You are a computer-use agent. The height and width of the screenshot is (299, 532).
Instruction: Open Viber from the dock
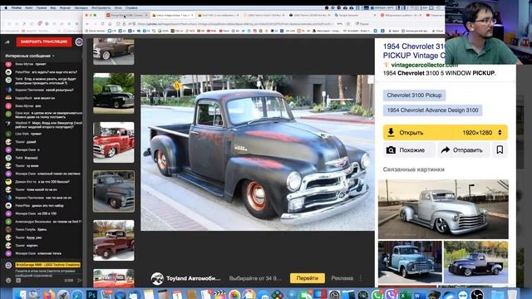392,295
